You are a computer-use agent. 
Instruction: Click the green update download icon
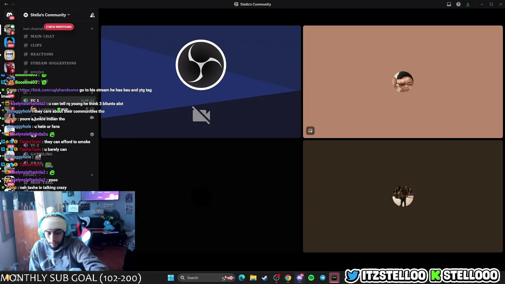(x=468, y=4)
